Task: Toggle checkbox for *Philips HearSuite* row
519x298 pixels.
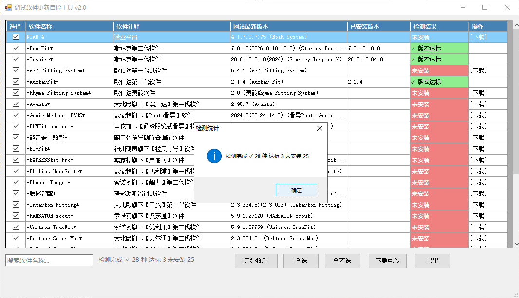Action: pyautogui.click(x=16, y=171)
